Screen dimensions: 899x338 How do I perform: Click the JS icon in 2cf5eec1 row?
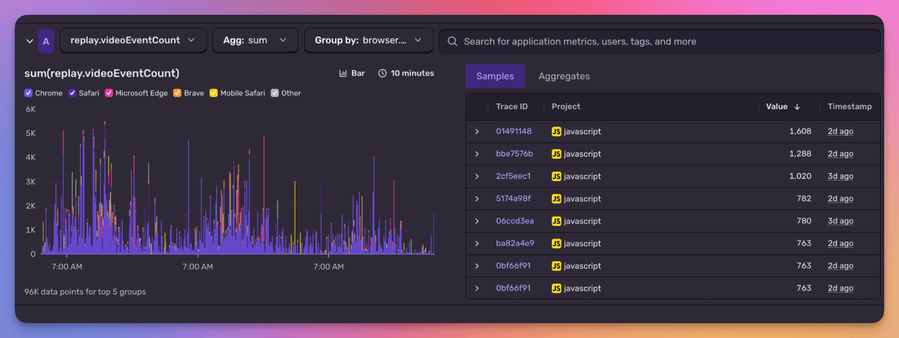click(x=556, y=176)
